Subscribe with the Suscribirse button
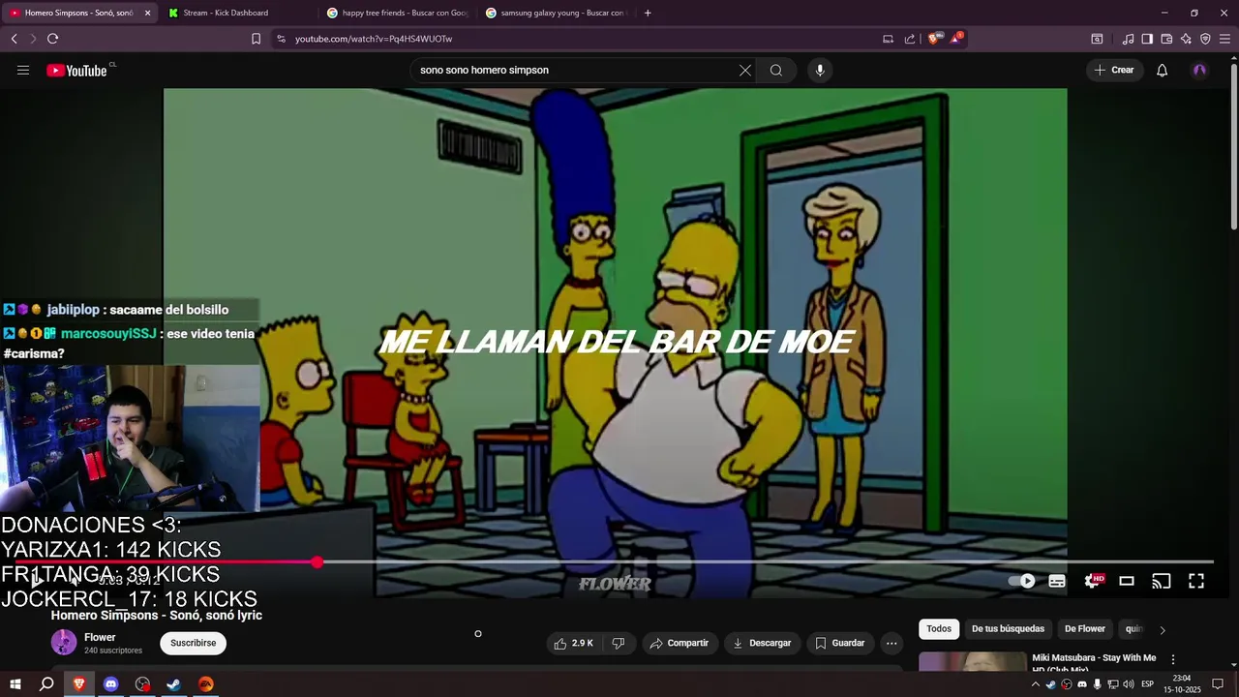1239x697 pixels. (x=194, y=643)
